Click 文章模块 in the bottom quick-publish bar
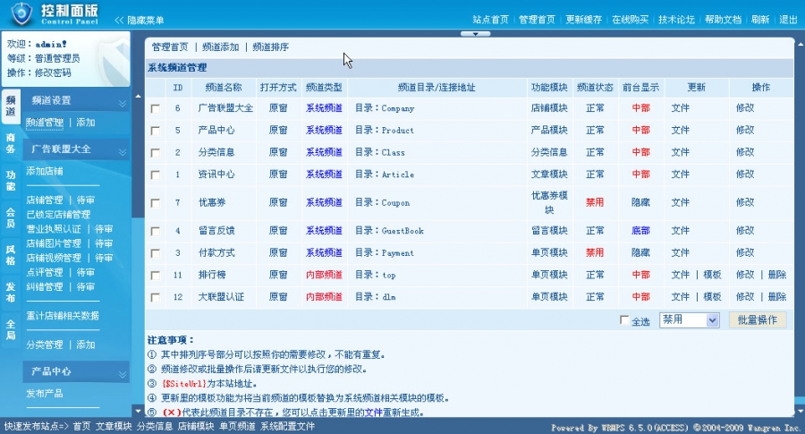Screen dimensions: 805x434 114,426
